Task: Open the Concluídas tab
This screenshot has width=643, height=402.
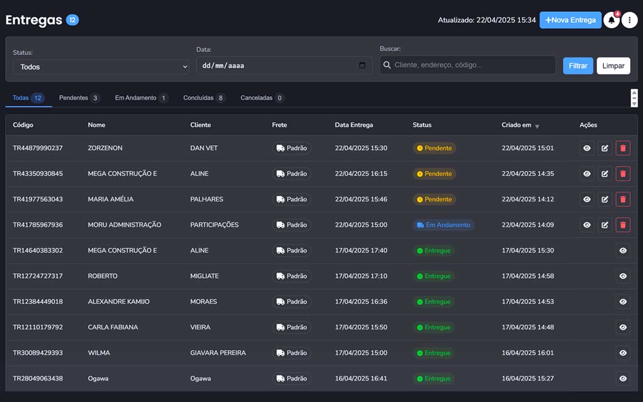Action: point(204,98)
